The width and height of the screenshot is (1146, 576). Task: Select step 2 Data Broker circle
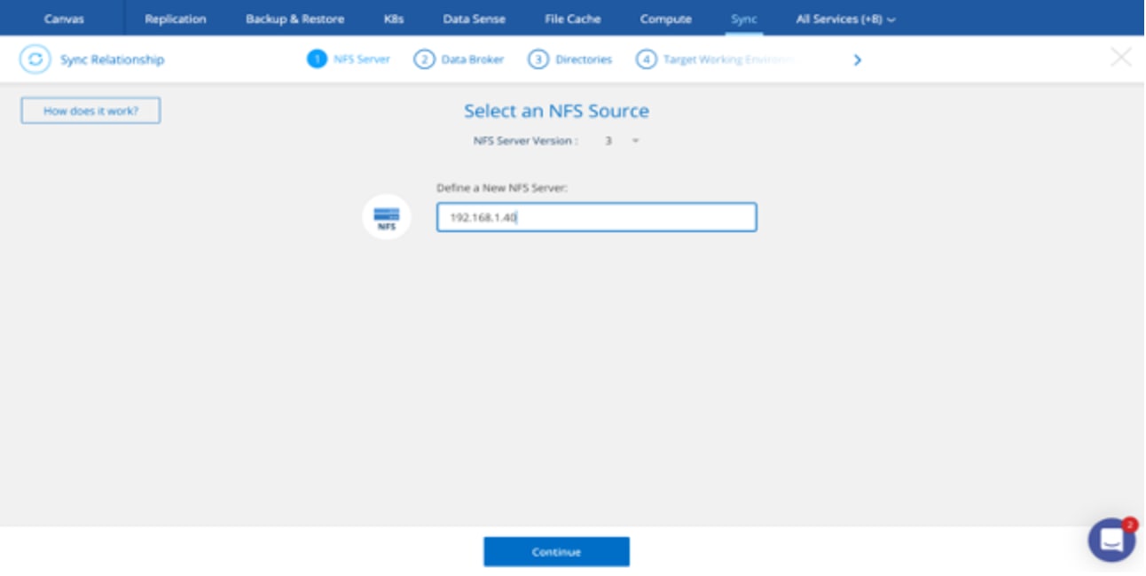[424, 59]
